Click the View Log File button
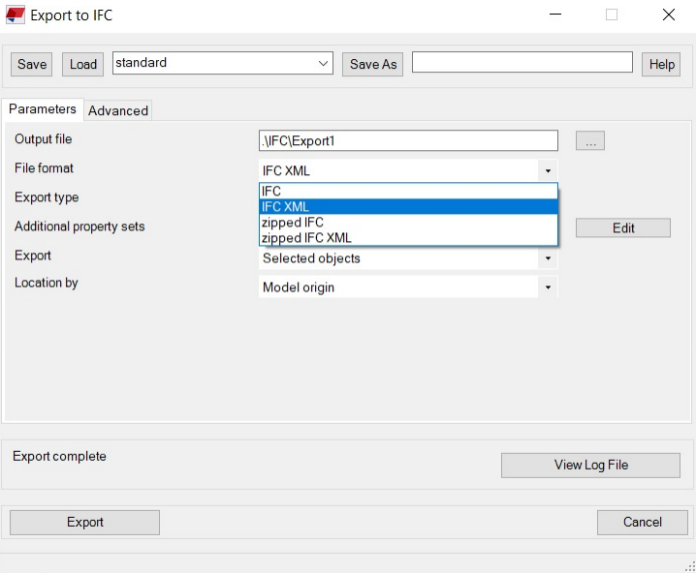 pyautogui.click(x=590, y=465)
